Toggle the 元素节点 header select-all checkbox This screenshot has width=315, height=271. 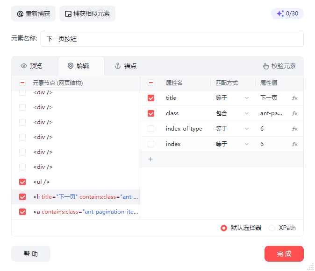coord(22,83)
